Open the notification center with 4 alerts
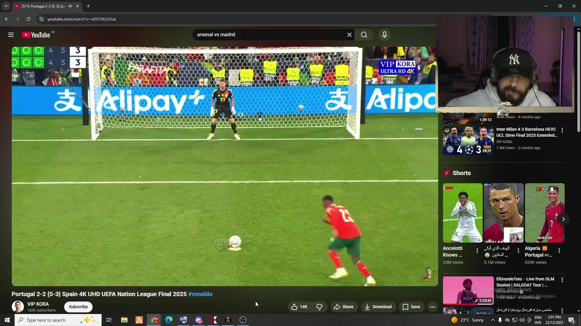The image size is (581, 326). tap(572, 320)
